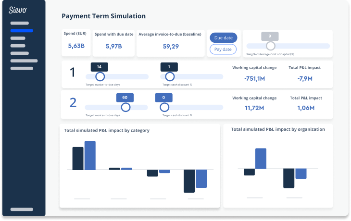This screenshot has height=221, width=351.
Task: Click 'Total simulated P&L impact by organization' title
Action: click(278, 129)
